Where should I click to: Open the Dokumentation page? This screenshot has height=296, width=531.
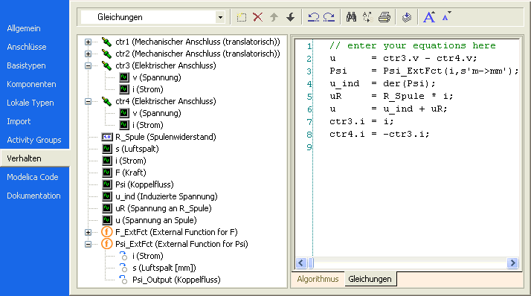point(34,196)
